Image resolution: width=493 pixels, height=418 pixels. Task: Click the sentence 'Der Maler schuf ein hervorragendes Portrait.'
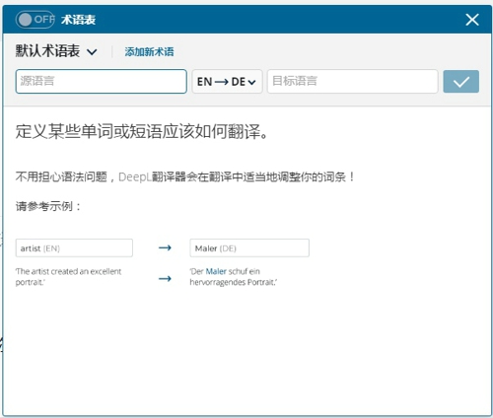tap(234, 277)
